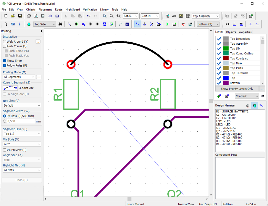
Task: Open the place table tool
Action: 127,24
